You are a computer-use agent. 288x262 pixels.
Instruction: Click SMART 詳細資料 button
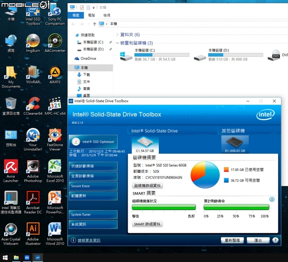(x=147, y=224)
